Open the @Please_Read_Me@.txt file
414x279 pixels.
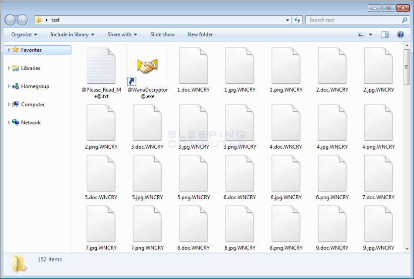pyautogui.click(x=101, y=65)
